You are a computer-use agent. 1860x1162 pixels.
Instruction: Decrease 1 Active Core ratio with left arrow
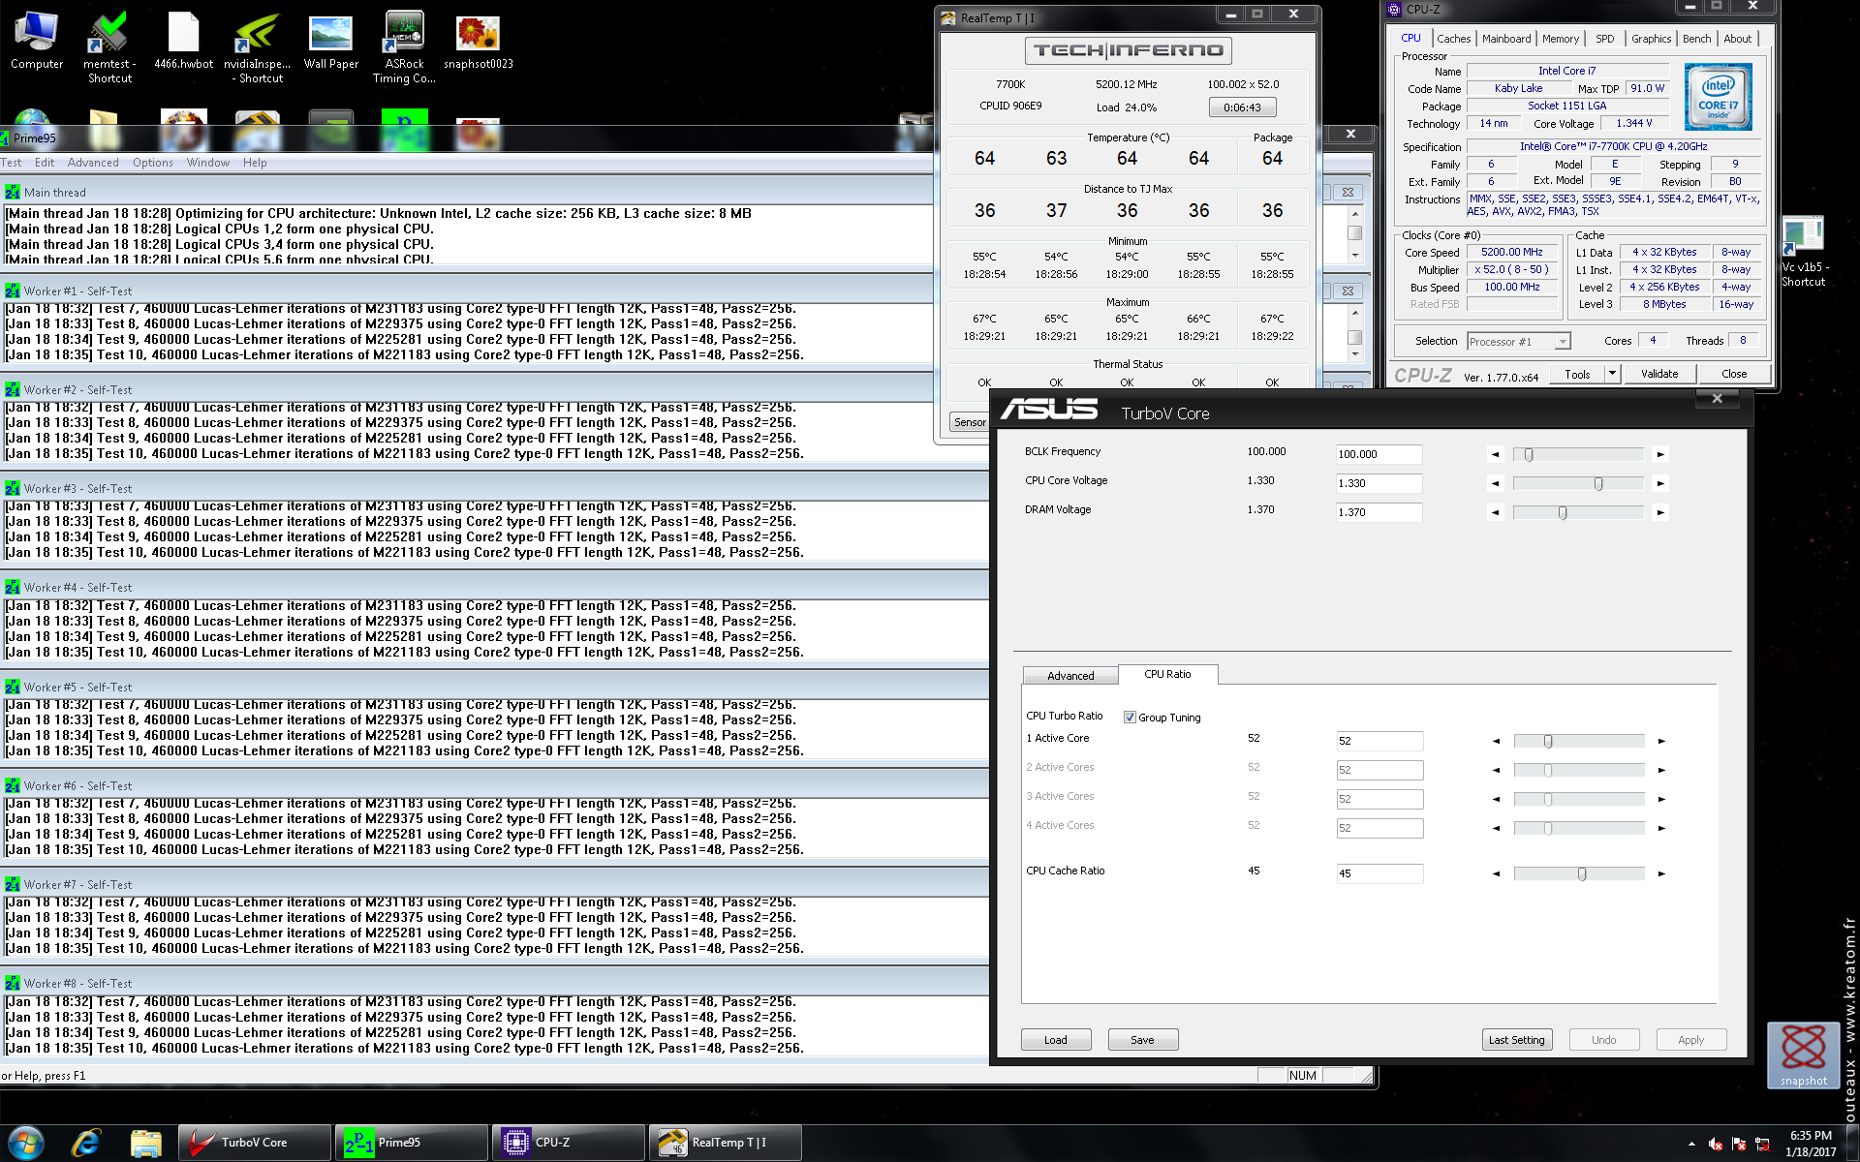point(1496,741)
